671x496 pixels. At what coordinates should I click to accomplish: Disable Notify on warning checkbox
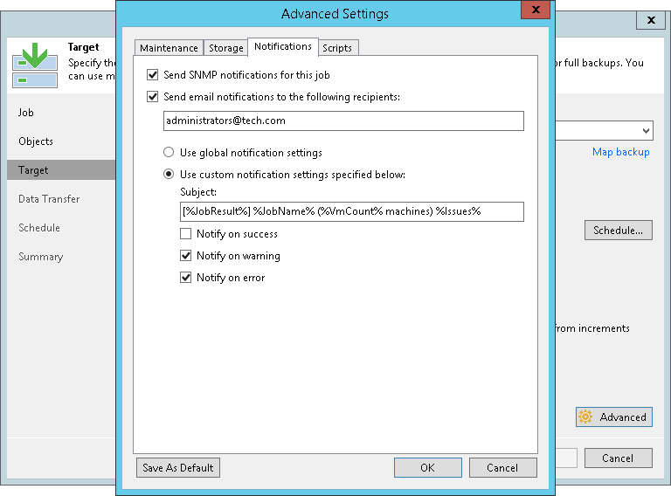(186, 256)
